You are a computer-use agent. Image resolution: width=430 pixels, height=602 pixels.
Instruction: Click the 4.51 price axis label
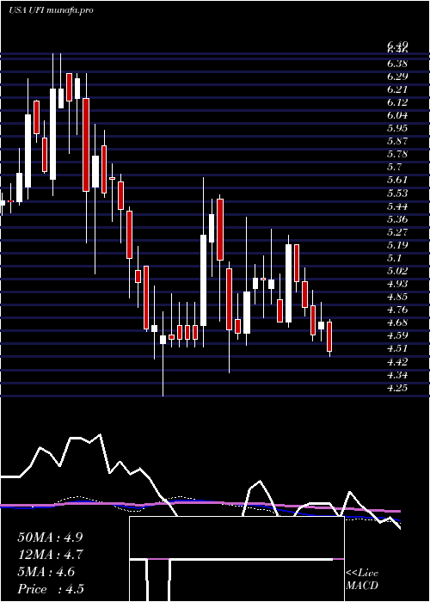point(397,349)
